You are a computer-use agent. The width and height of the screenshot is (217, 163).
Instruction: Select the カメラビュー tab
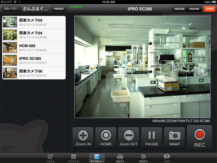97,158
